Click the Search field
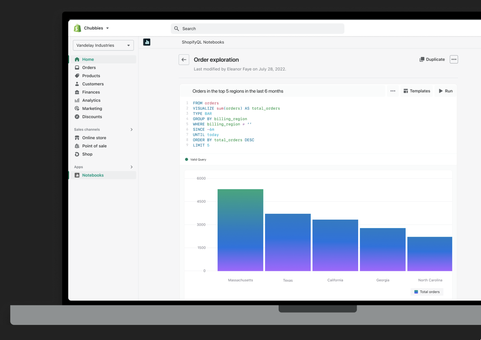The height and width of the screenshot is (340, 481). 257,28
